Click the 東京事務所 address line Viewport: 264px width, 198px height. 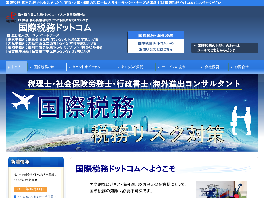click(52, 39)
